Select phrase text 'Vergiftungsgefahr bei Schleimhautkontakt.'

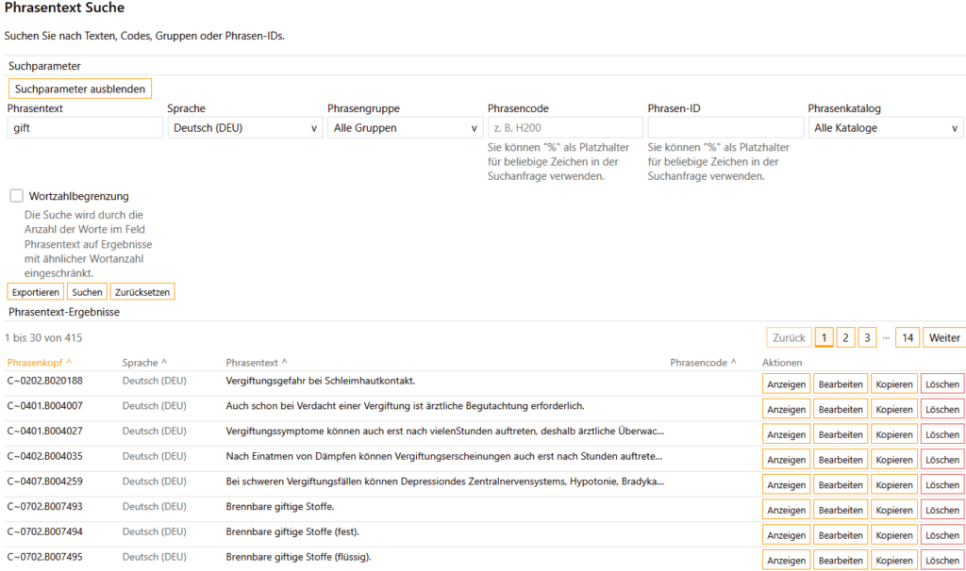coord(321,381)
